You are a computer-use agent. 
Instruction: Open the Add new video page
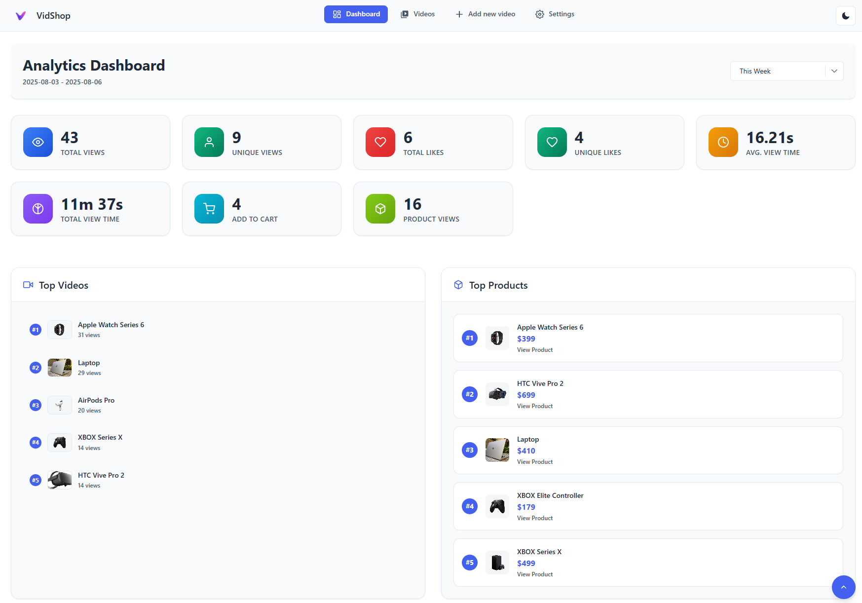[485, 14]
